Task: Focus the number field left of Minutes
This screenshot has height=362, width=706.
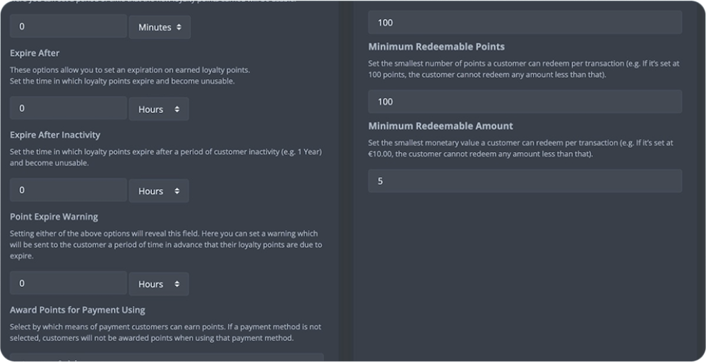Action: pos(68,27)
